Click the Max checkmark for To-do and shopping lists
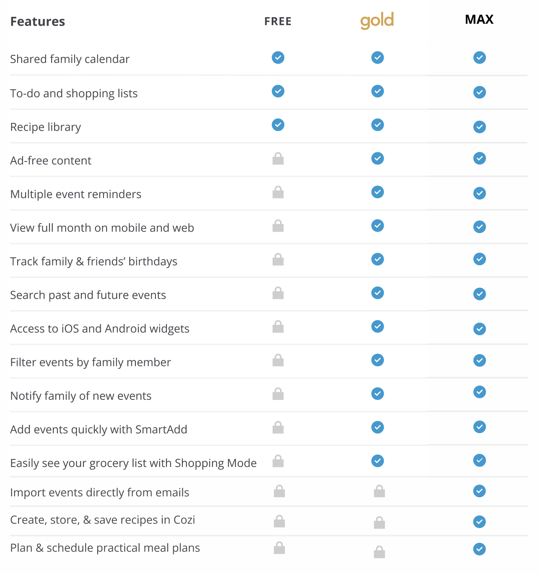Viewport: 540px width, 574px height. pos(479,92)
